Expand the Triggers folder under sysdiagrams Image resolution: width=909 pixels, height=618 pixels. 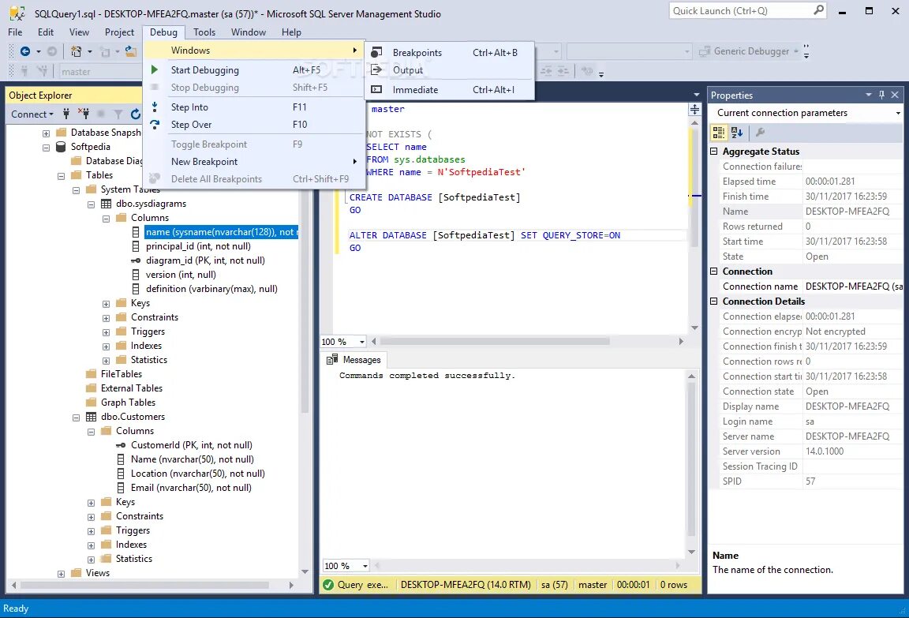(106, 332)
